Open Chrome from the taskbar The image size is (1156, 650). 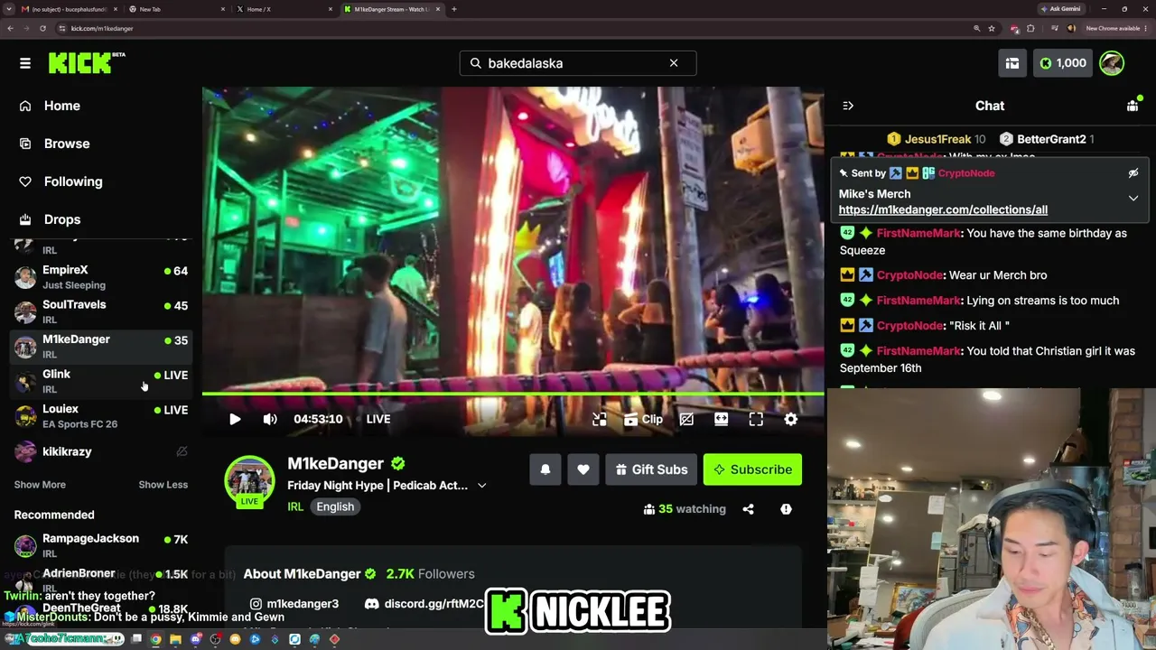pyautogui.click(x=156, y=640)
